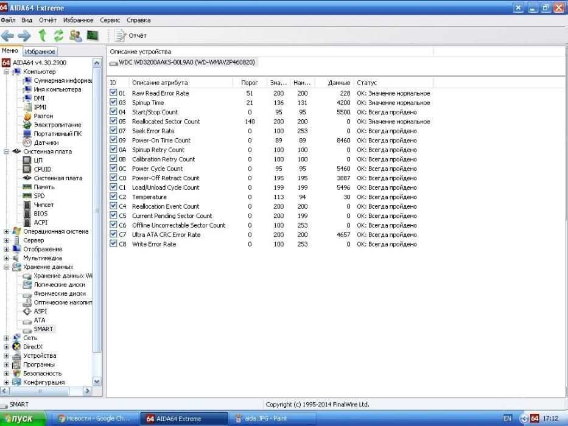Expand the Отображение tree node
The width and height of the screenshot is (568, 426).
pos(6,250)
